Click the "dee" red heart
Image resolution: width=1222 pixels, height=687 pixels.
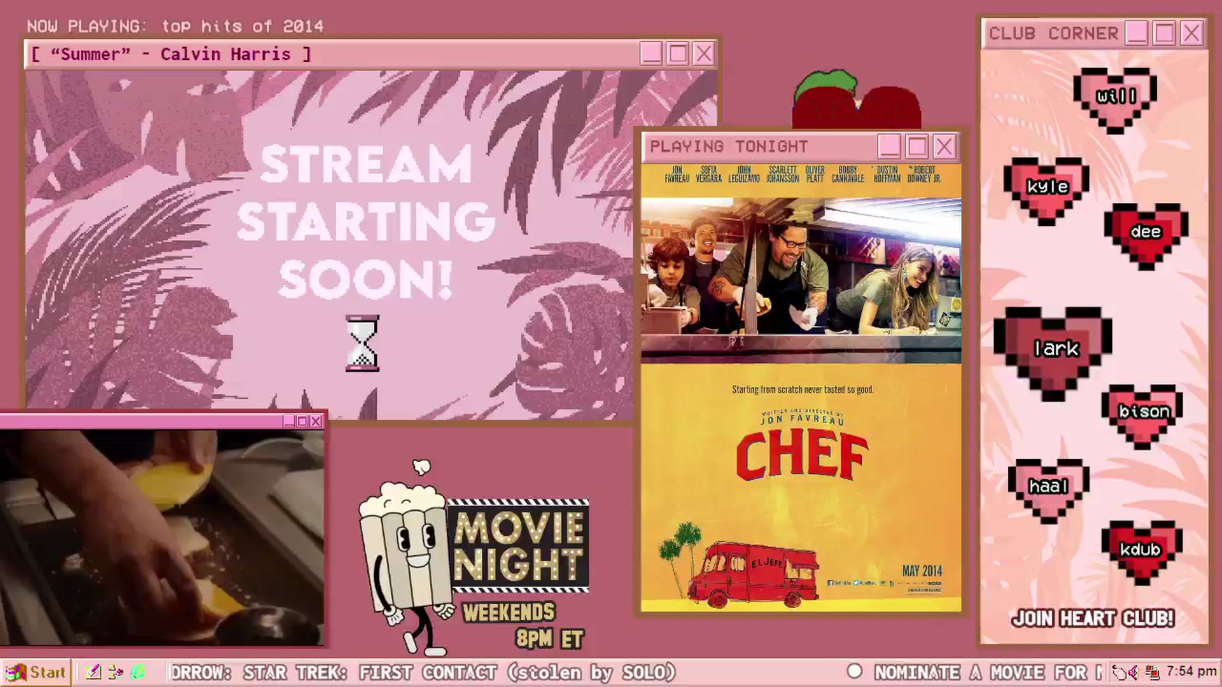(x=1146, y=236)
